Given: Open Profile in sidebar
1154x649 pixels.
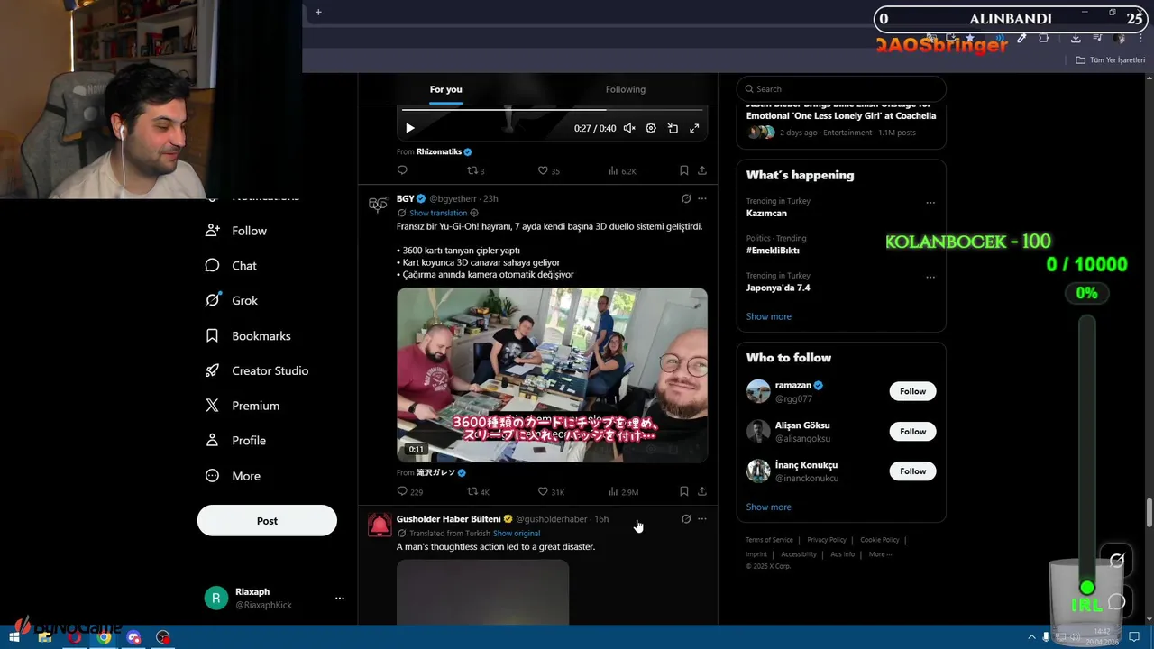Looking at the screenshot, I should click(236, 441).
